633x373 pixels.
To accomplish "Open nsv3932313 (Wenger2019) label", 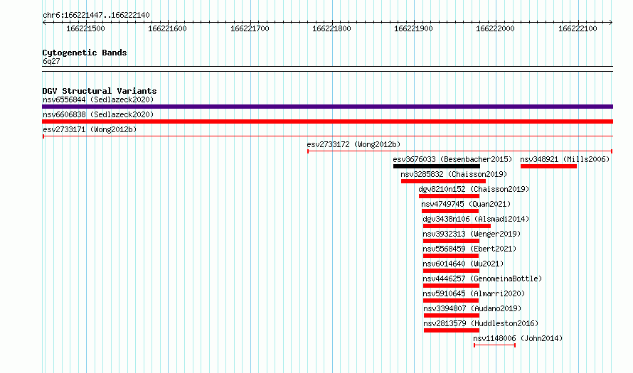I will point(472,234).
